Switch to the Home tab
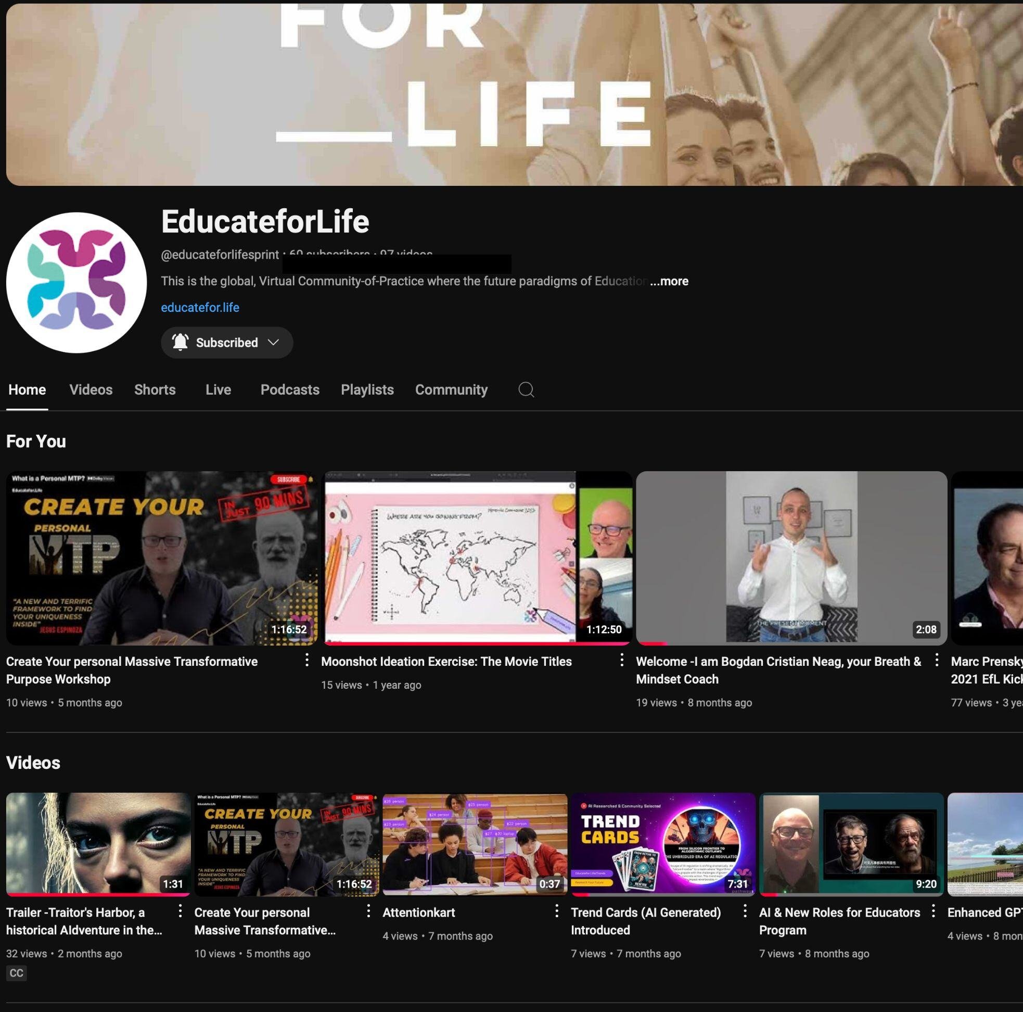This screenshot has width=1023, height=1012. pyautogui.click(x=27, y=389)
